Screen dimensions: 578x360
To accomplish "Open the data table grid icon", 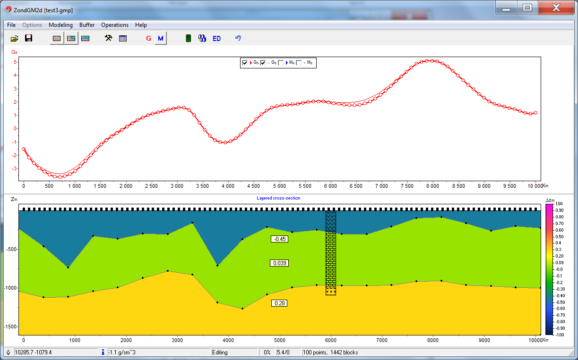I will tap(123, 38).
